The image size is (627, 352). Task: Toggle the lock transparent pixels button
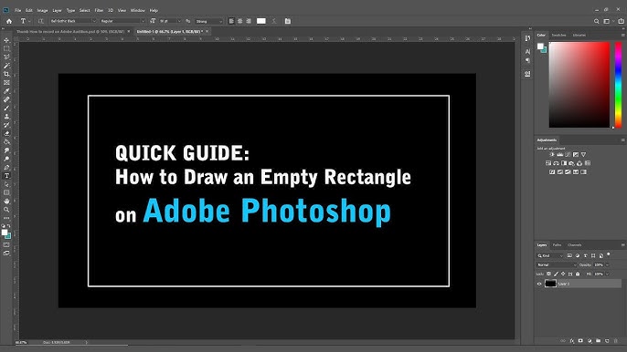pyautogui.click(x=548, y=274)
